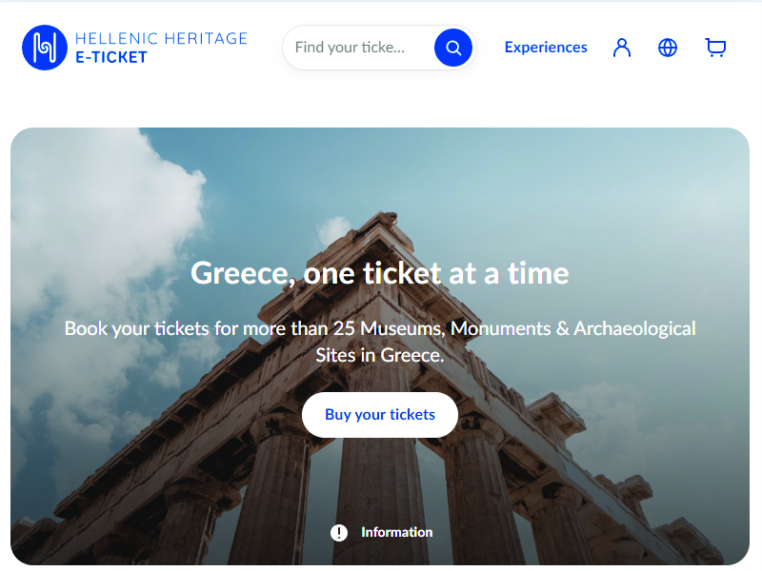Submit a search with the magnifying glass button
Image resolution: width=762 pixels, height=571 pixels.
(452, 47)
